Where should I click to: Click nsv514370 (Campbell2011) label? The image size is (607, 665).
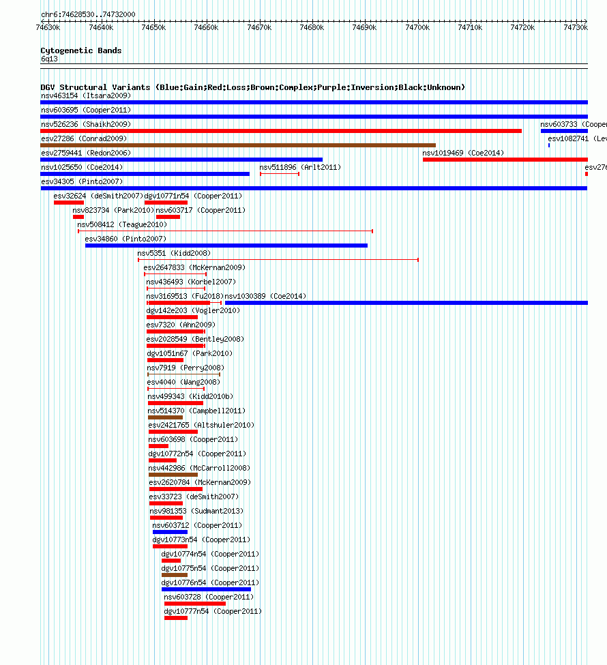(196, 411)
